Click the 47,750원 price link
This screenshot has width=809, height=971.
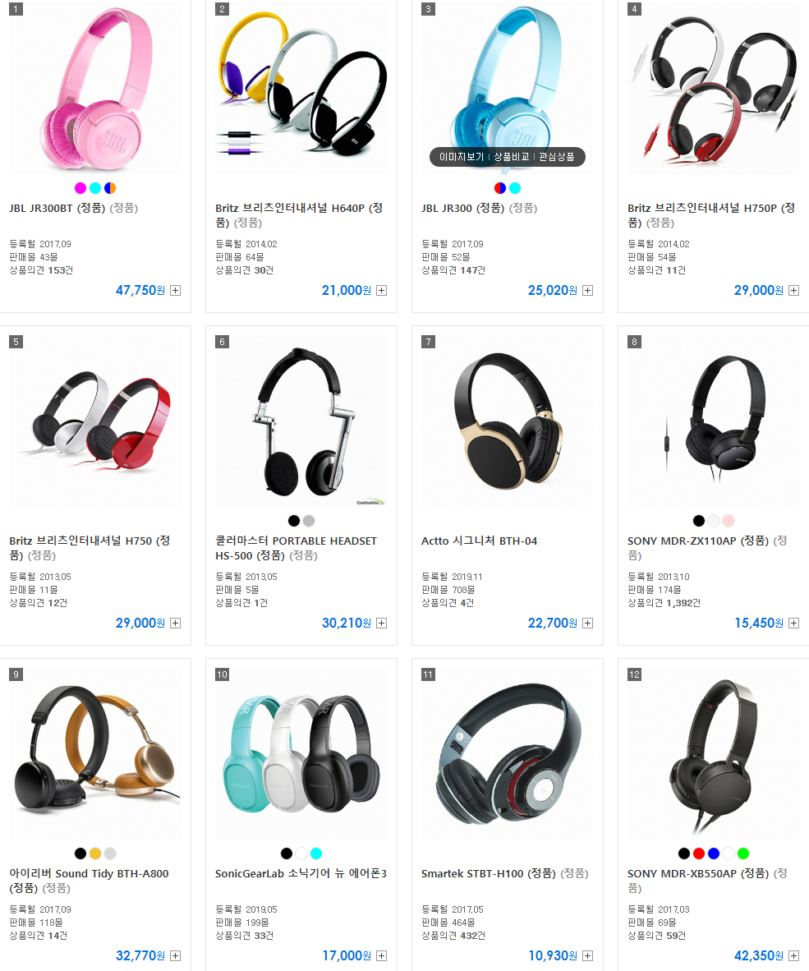(x=140, y=291)
